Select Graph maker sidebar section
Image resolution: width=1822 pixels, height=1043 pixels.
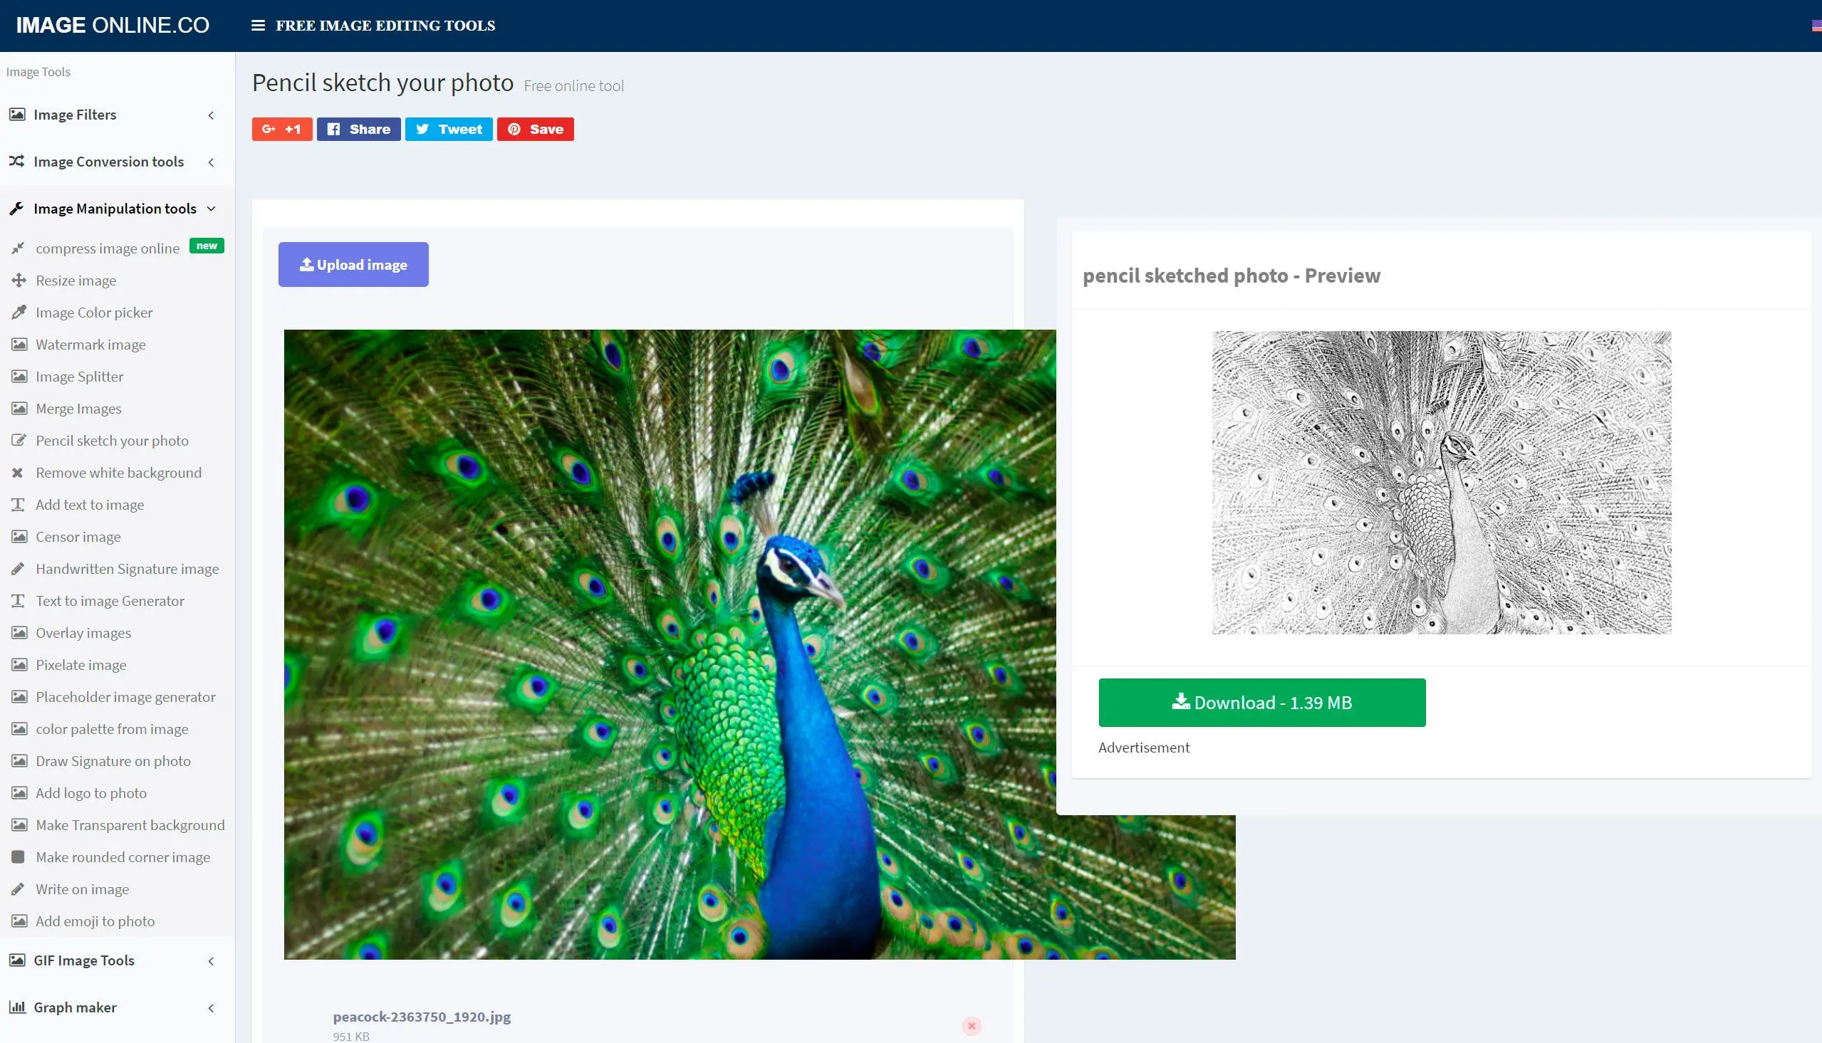pyautogui.click(x=75, y=1005)
